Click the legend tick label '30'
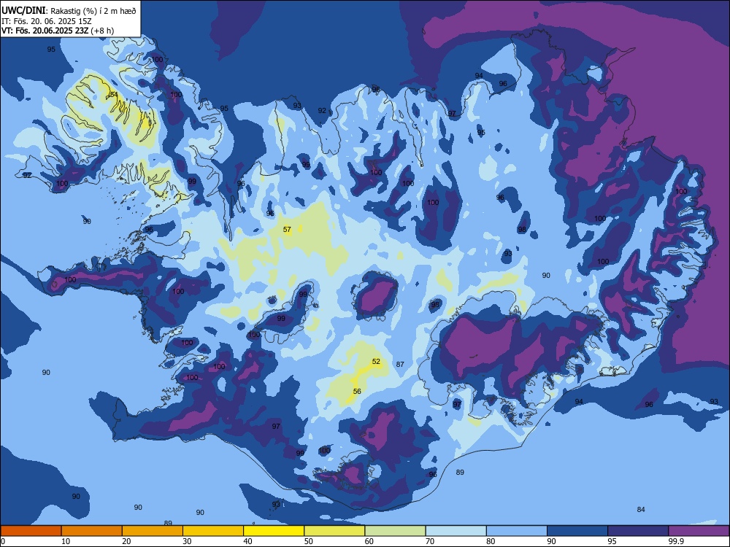The image size is (730, 547). click(187, 541)
